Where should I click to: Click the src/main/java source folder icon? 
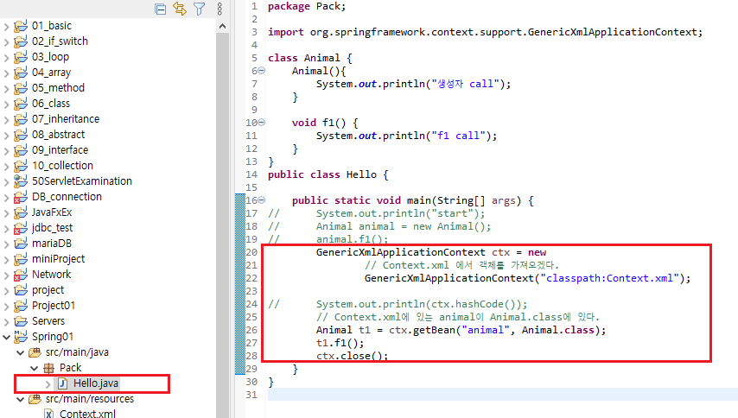(x=35, y=352)
